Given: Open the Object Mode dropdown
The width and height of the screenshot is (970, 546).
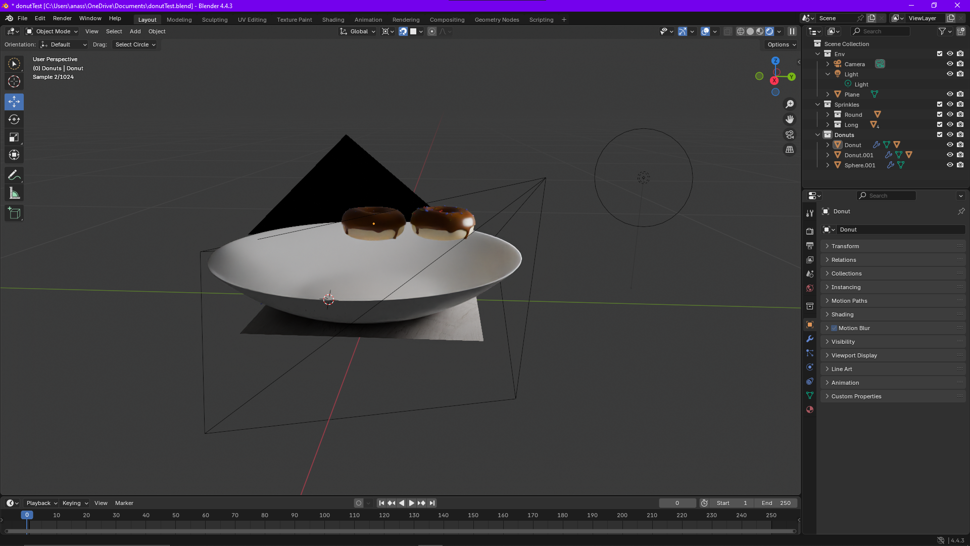Looking at the screenshot, I should point(52,31).
